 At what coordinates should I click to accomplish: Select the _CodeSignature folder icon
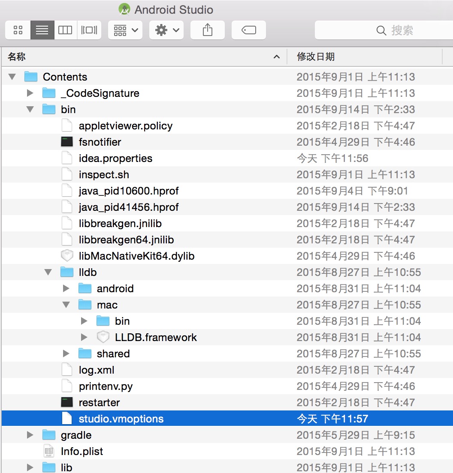[49, 93]
